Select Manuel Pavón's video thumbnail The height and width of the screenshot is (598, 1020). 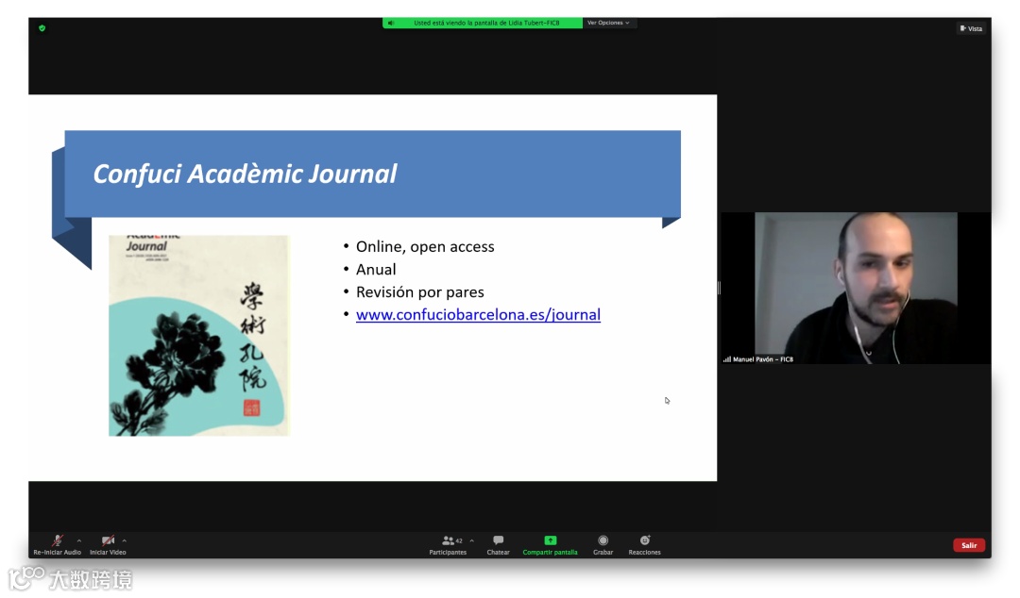[856, 288]
